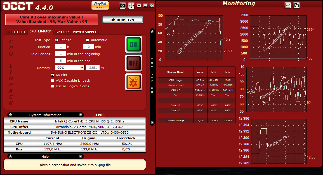The image size is (323, 175).
Task: Select the Infinite test type radio button
Action: click(57, 40)
